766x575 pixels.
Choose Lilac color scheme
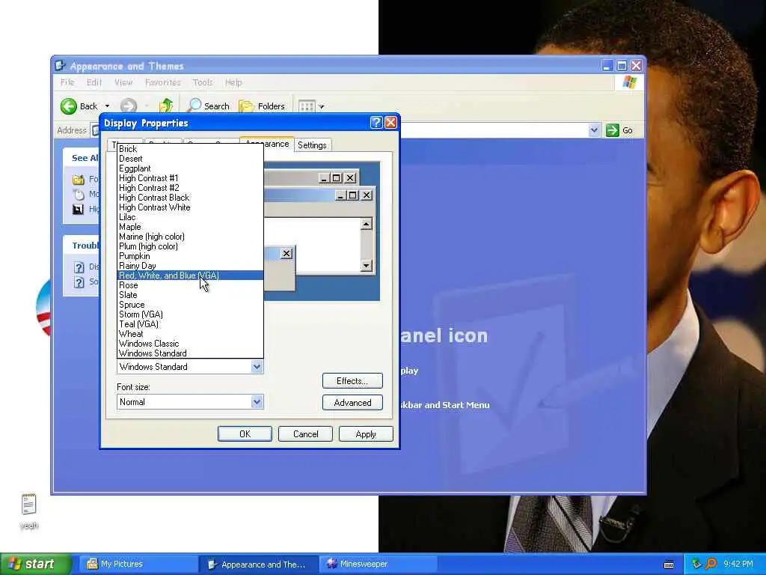[x=191, y=217]
